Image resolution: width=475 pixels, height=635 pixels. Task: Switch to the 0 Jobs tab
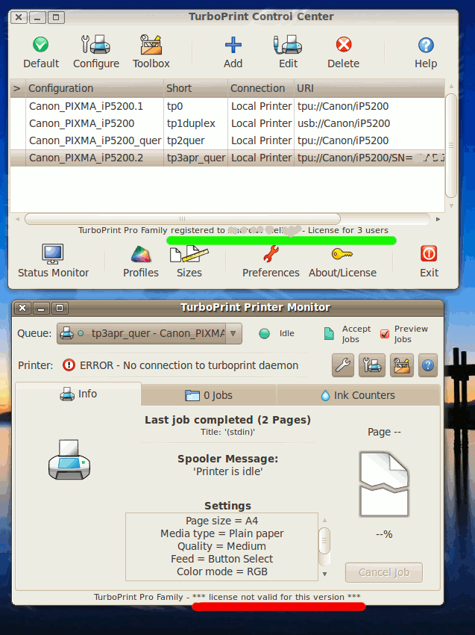(x=208, y=394)
